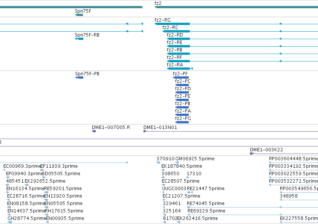The width and height of the screenshot is (318, 224).
Task: Click the RP003532271.5prime EST
Action: click(x=293, y=185)
